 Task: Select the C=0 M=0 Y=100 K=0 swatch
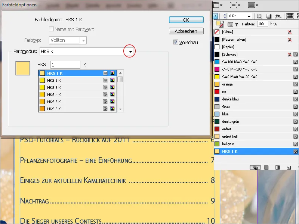click(256, 77)
